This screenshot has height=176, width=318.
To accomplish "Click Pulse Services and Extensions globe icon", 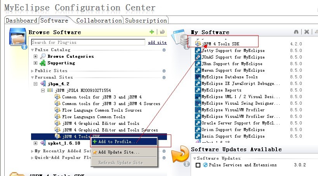I will point(205,165).
